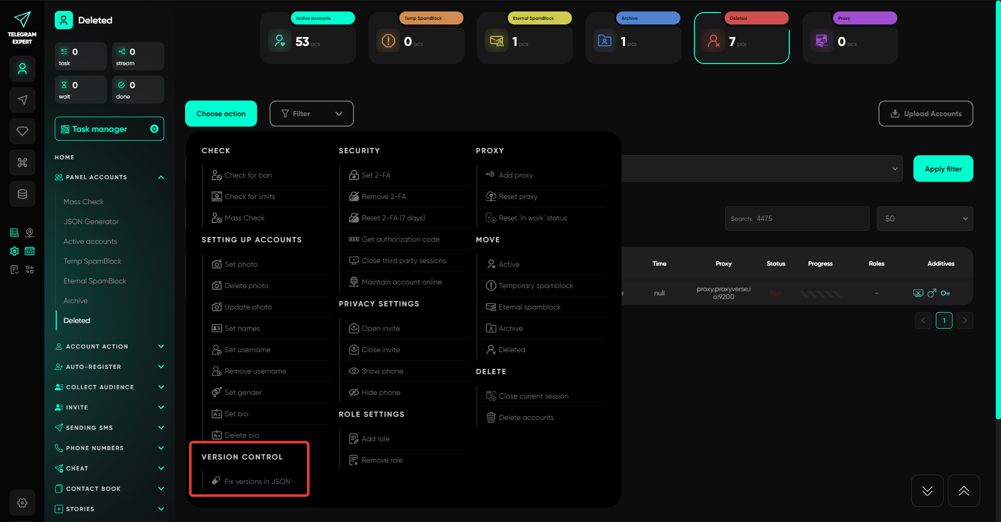Click the paper plane icon in left sidebar
This screenshot has height=522, width=1001.
[x=22, y=100]
